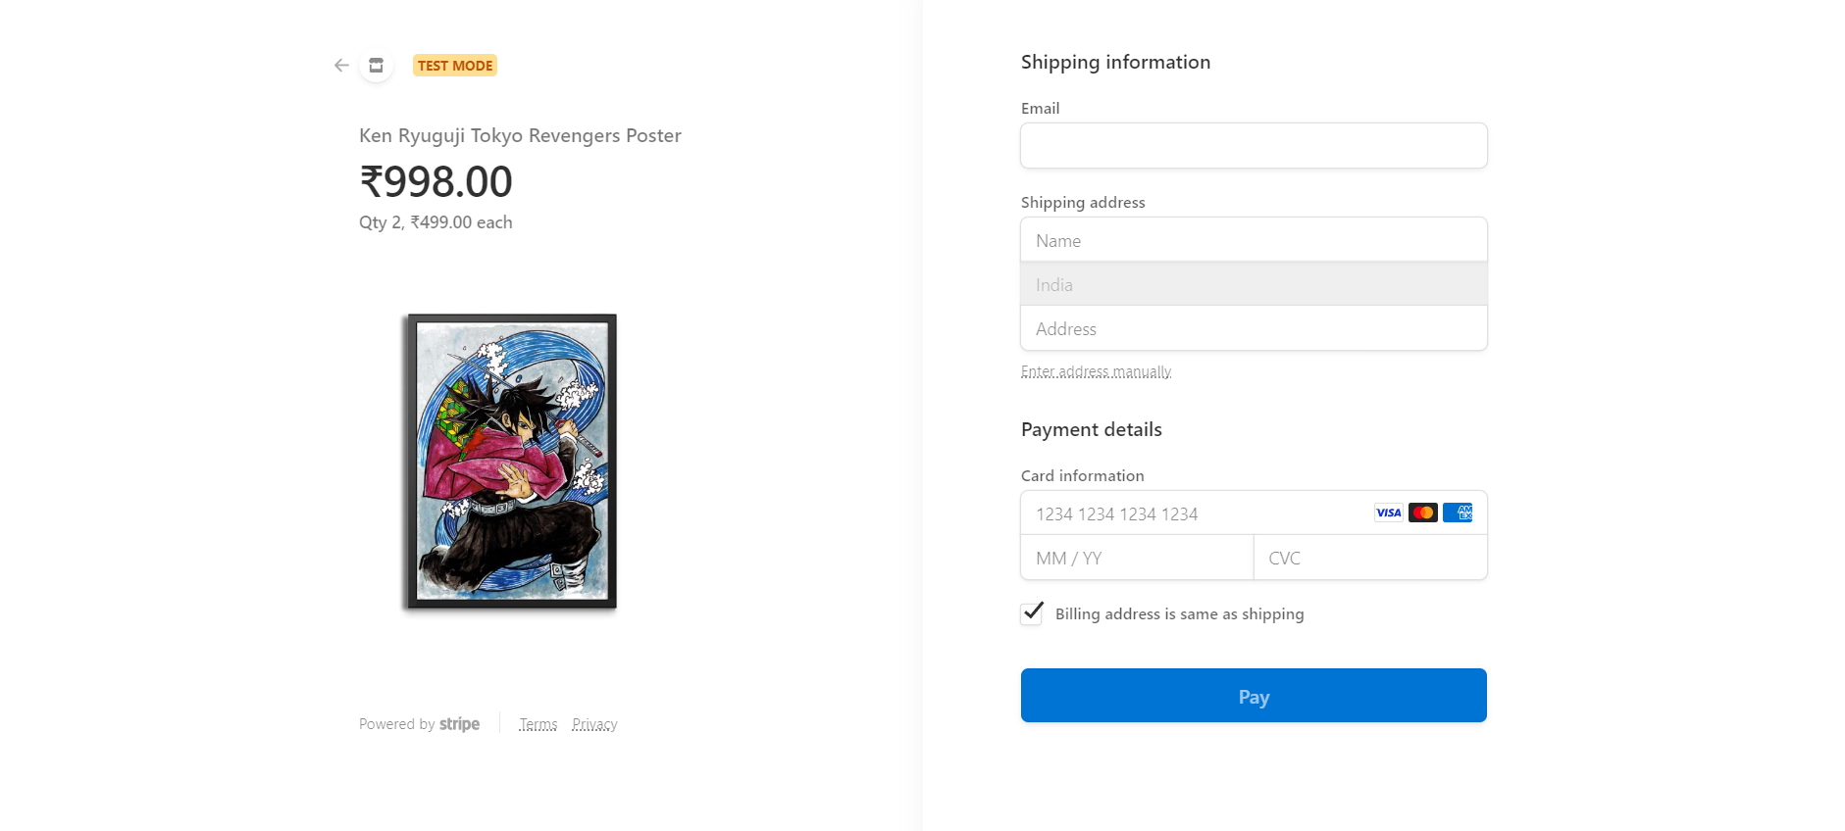Open the Terms page
This screenshot has height=831, width=1845.
[x=538, y=723]
